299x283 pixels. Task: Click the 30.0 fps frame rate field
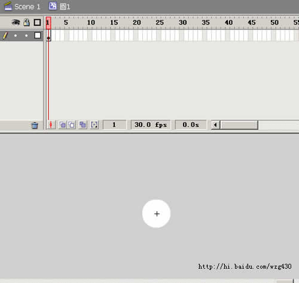(151, 125)
